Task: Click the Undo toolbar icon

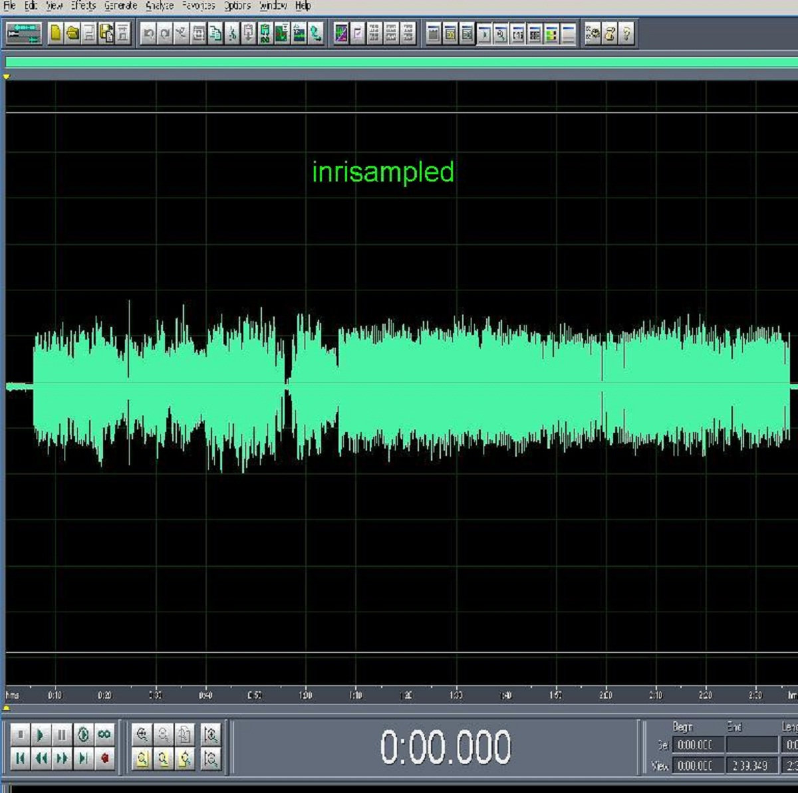Action: 148,33
